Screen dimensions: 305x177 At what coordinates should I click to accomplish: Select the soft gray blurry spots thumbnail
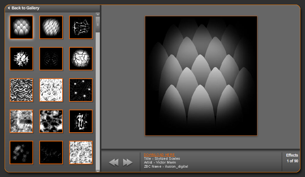click(21, 153)
